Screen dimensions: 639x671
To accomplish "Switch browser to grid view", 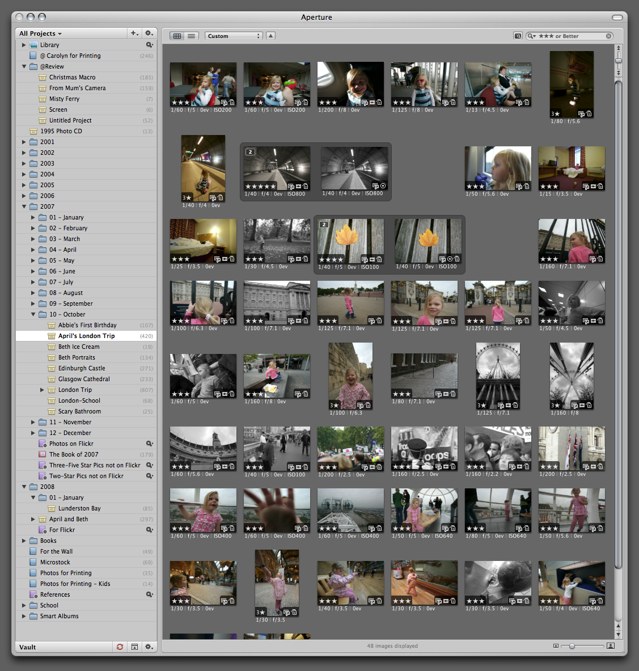I will (177, 36).
